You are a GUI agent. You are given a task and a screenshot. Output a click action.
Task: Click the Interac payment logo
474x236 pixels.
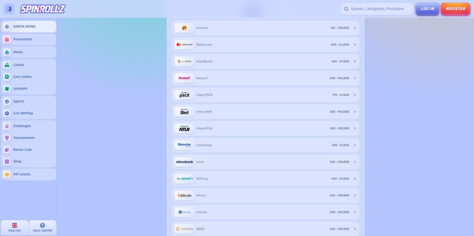click(x=184, y=28)
